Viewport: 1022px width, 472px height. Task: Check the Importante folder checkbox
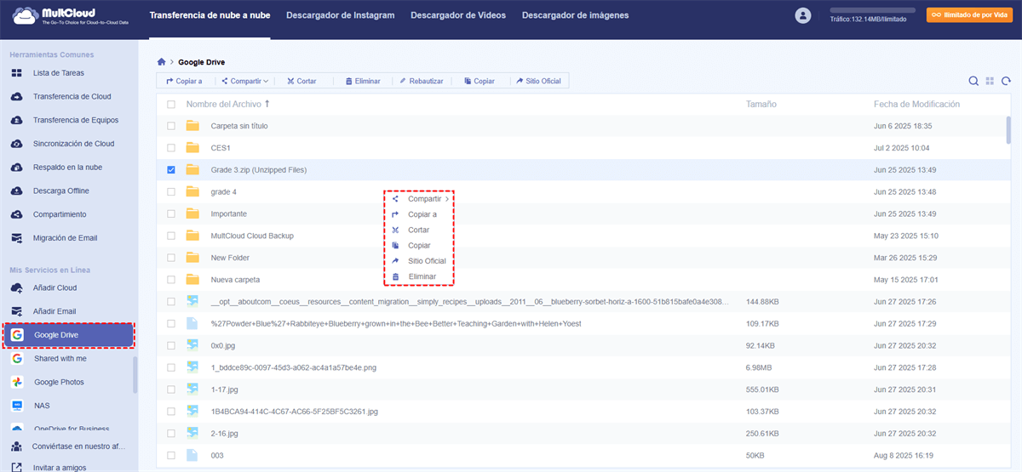pyautogui.click(x=171, y=213)
